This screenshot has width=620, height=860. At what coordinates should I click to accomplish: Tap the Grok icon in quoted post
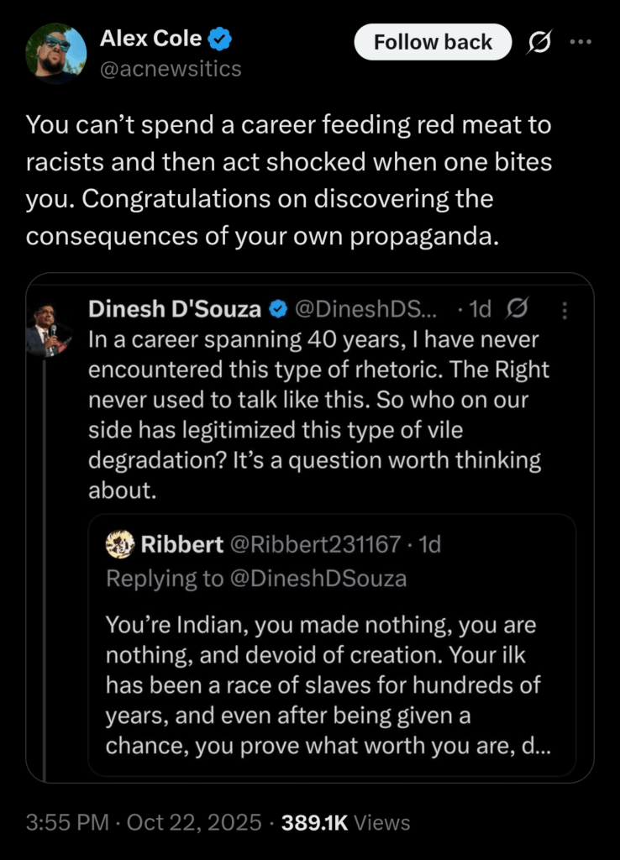[x=518, y=309]
